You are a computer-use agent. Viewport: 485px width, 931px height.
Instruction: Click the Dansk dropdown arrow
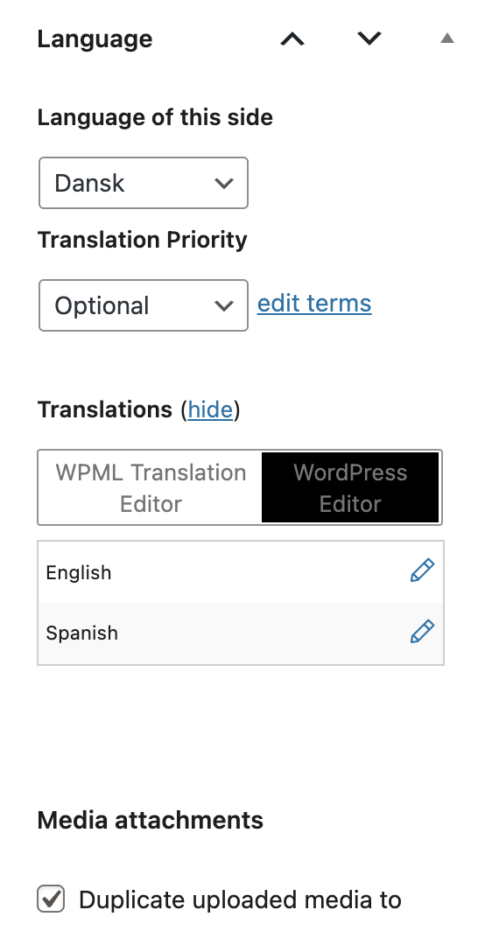[223, 184]
